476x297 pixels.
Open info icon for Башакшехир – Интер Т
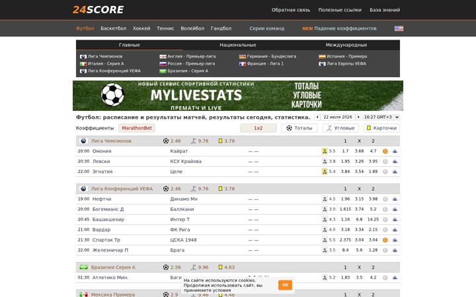point(385,219)
